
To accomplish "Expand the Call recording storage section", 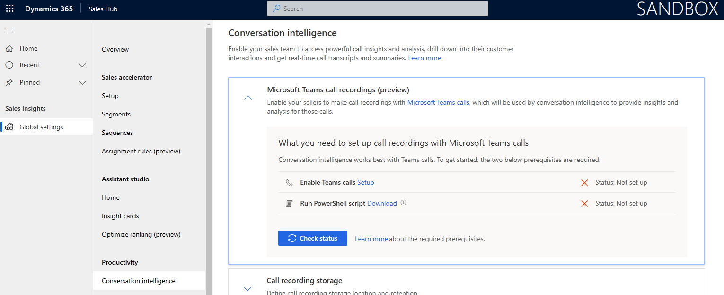I will click(x=247, y=288).
